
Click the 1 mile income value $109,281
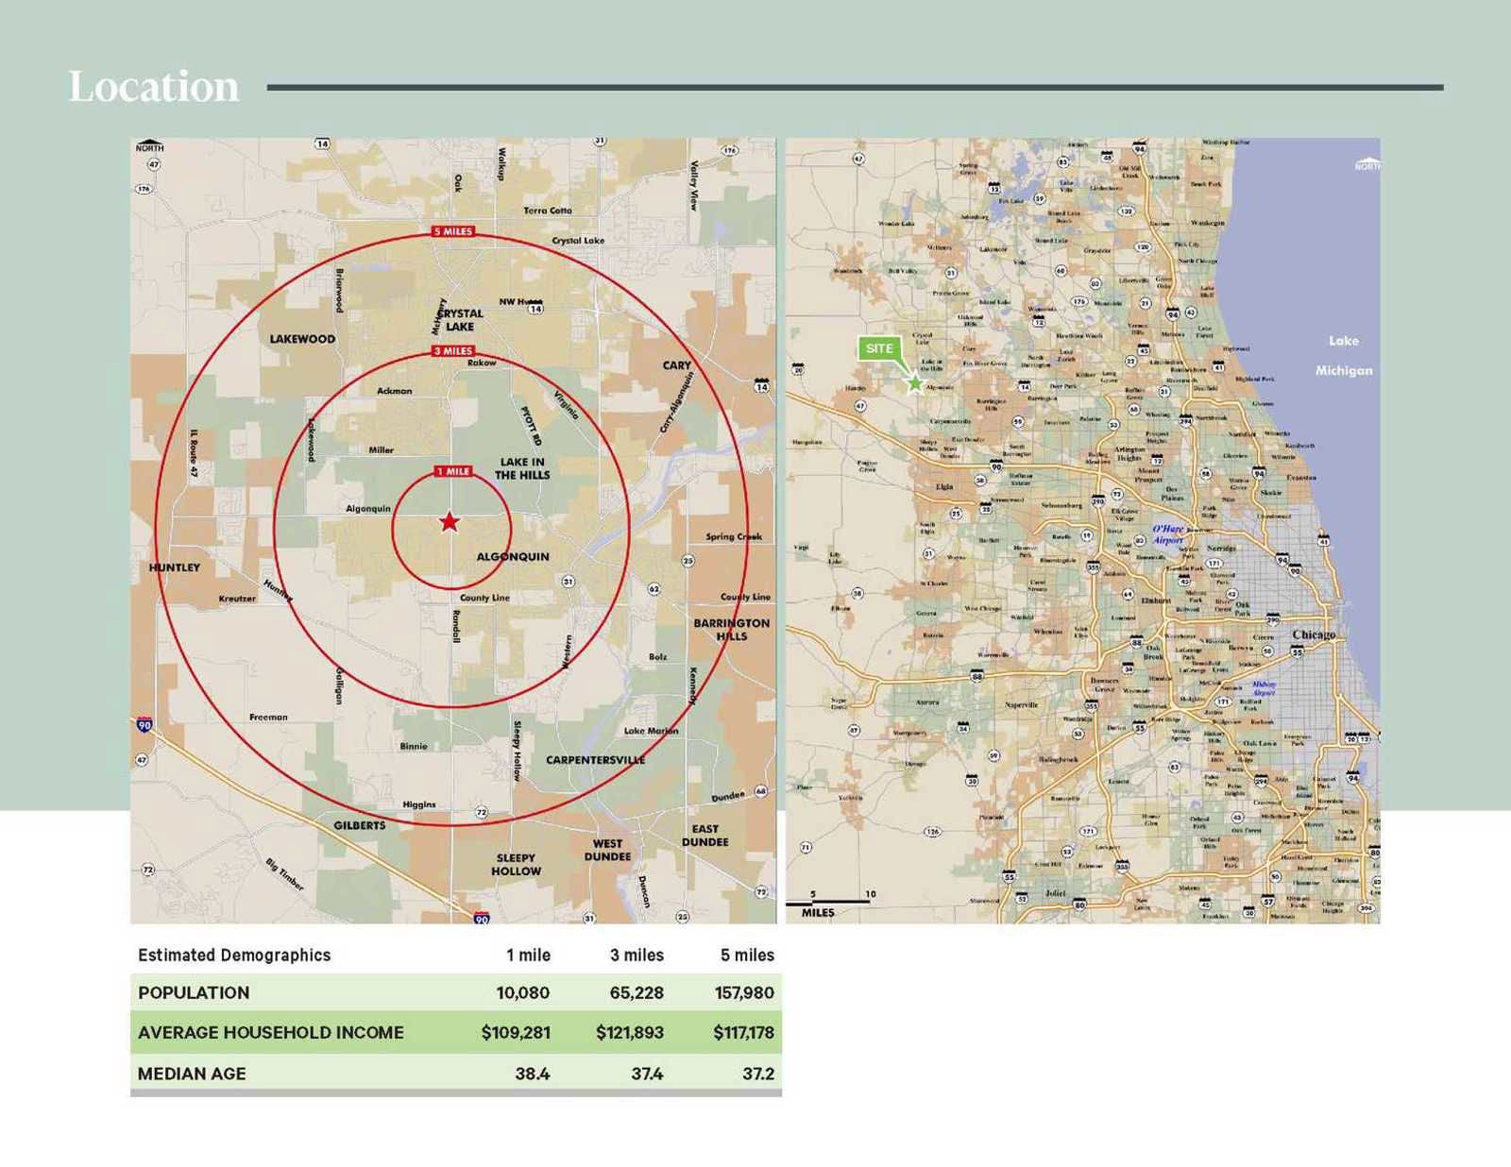(515, 1032)
